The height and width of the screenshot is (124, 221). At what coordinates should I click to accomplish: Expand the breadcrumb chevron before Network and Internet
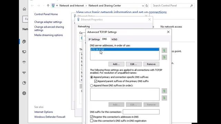coord(57,6)
